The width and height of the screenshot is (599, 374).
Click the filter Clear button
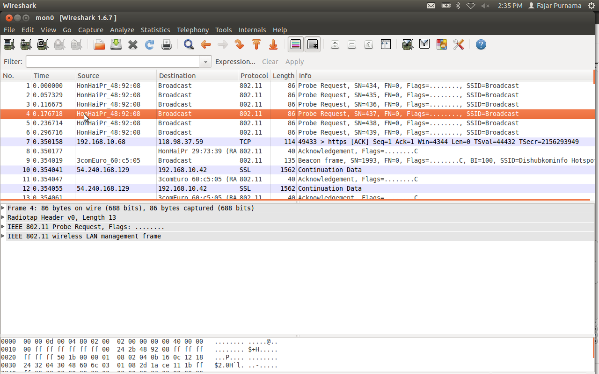[270, 62]
